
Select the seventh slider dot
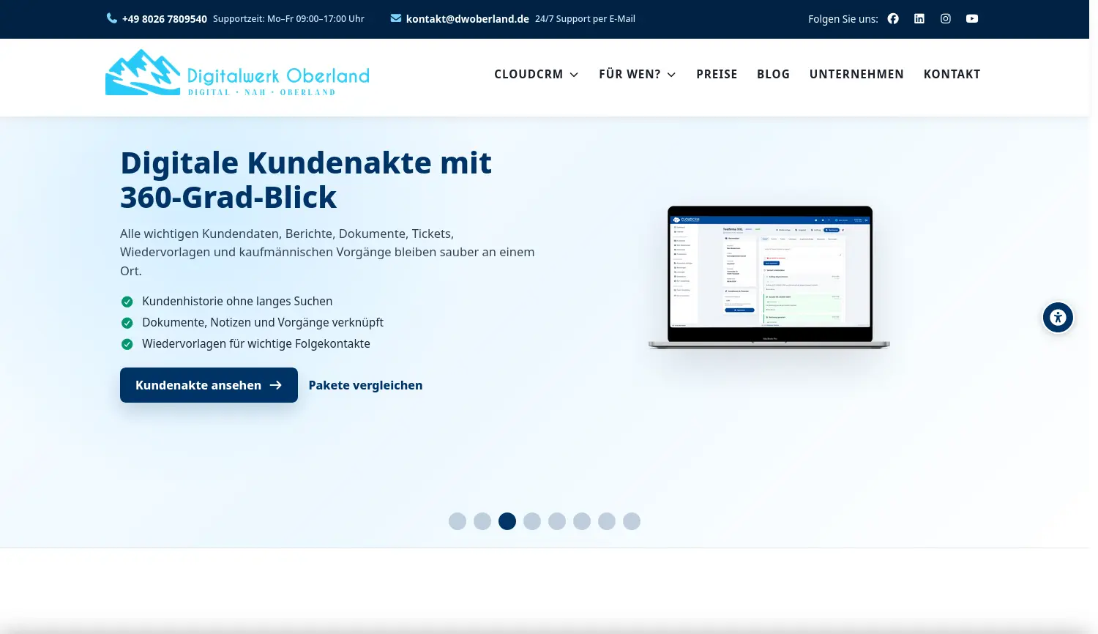(x=607, y=521)
